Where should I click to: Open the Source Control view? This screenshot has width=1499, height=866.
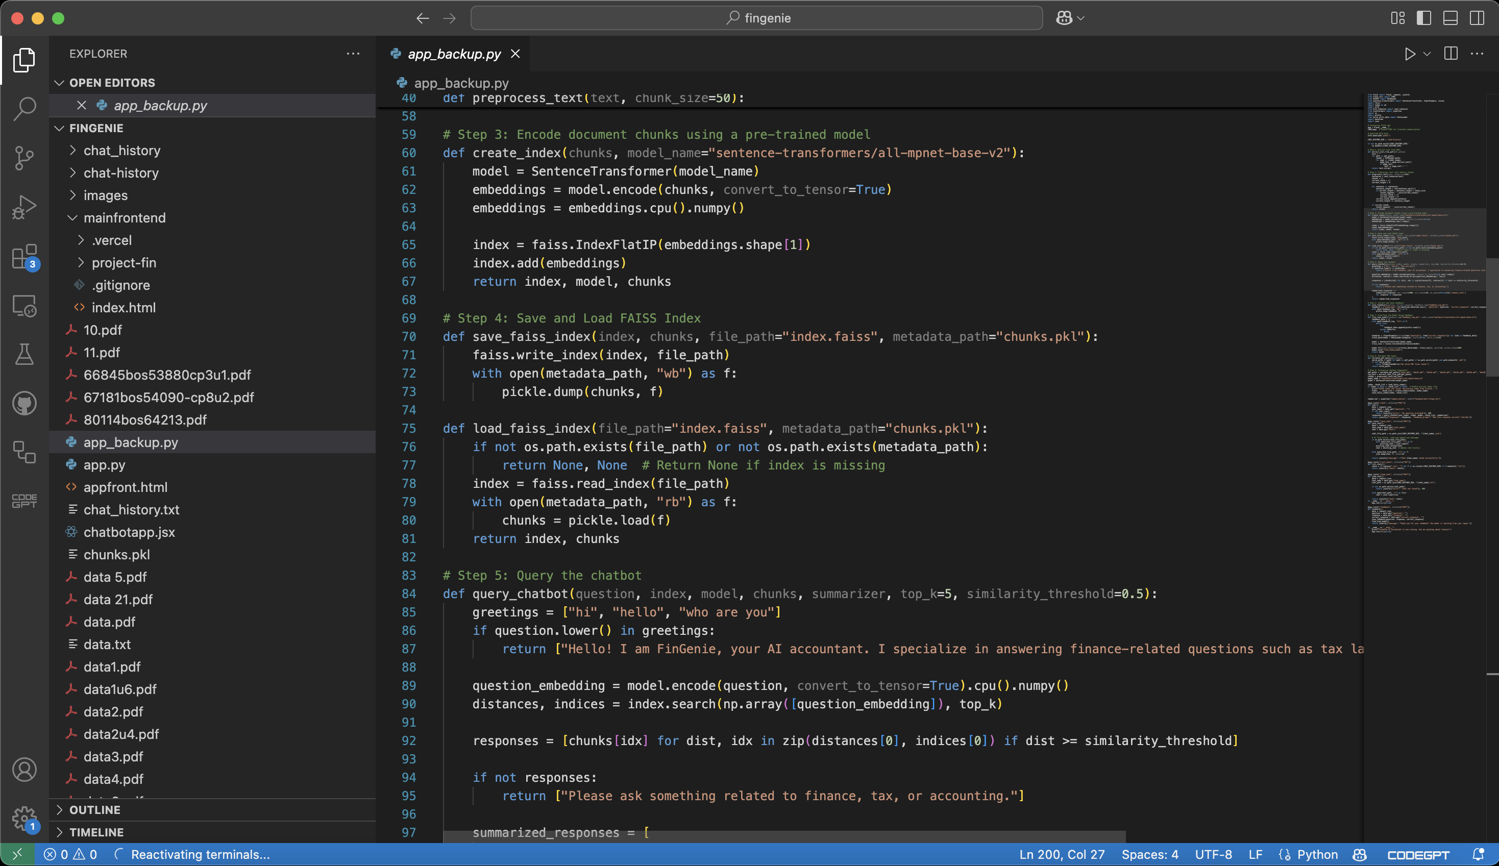tap(24, 158)
